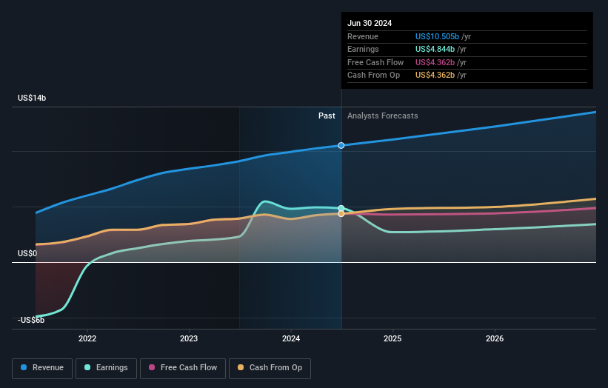Click the Cash From Op value in tooltip

tap(435, 76)
